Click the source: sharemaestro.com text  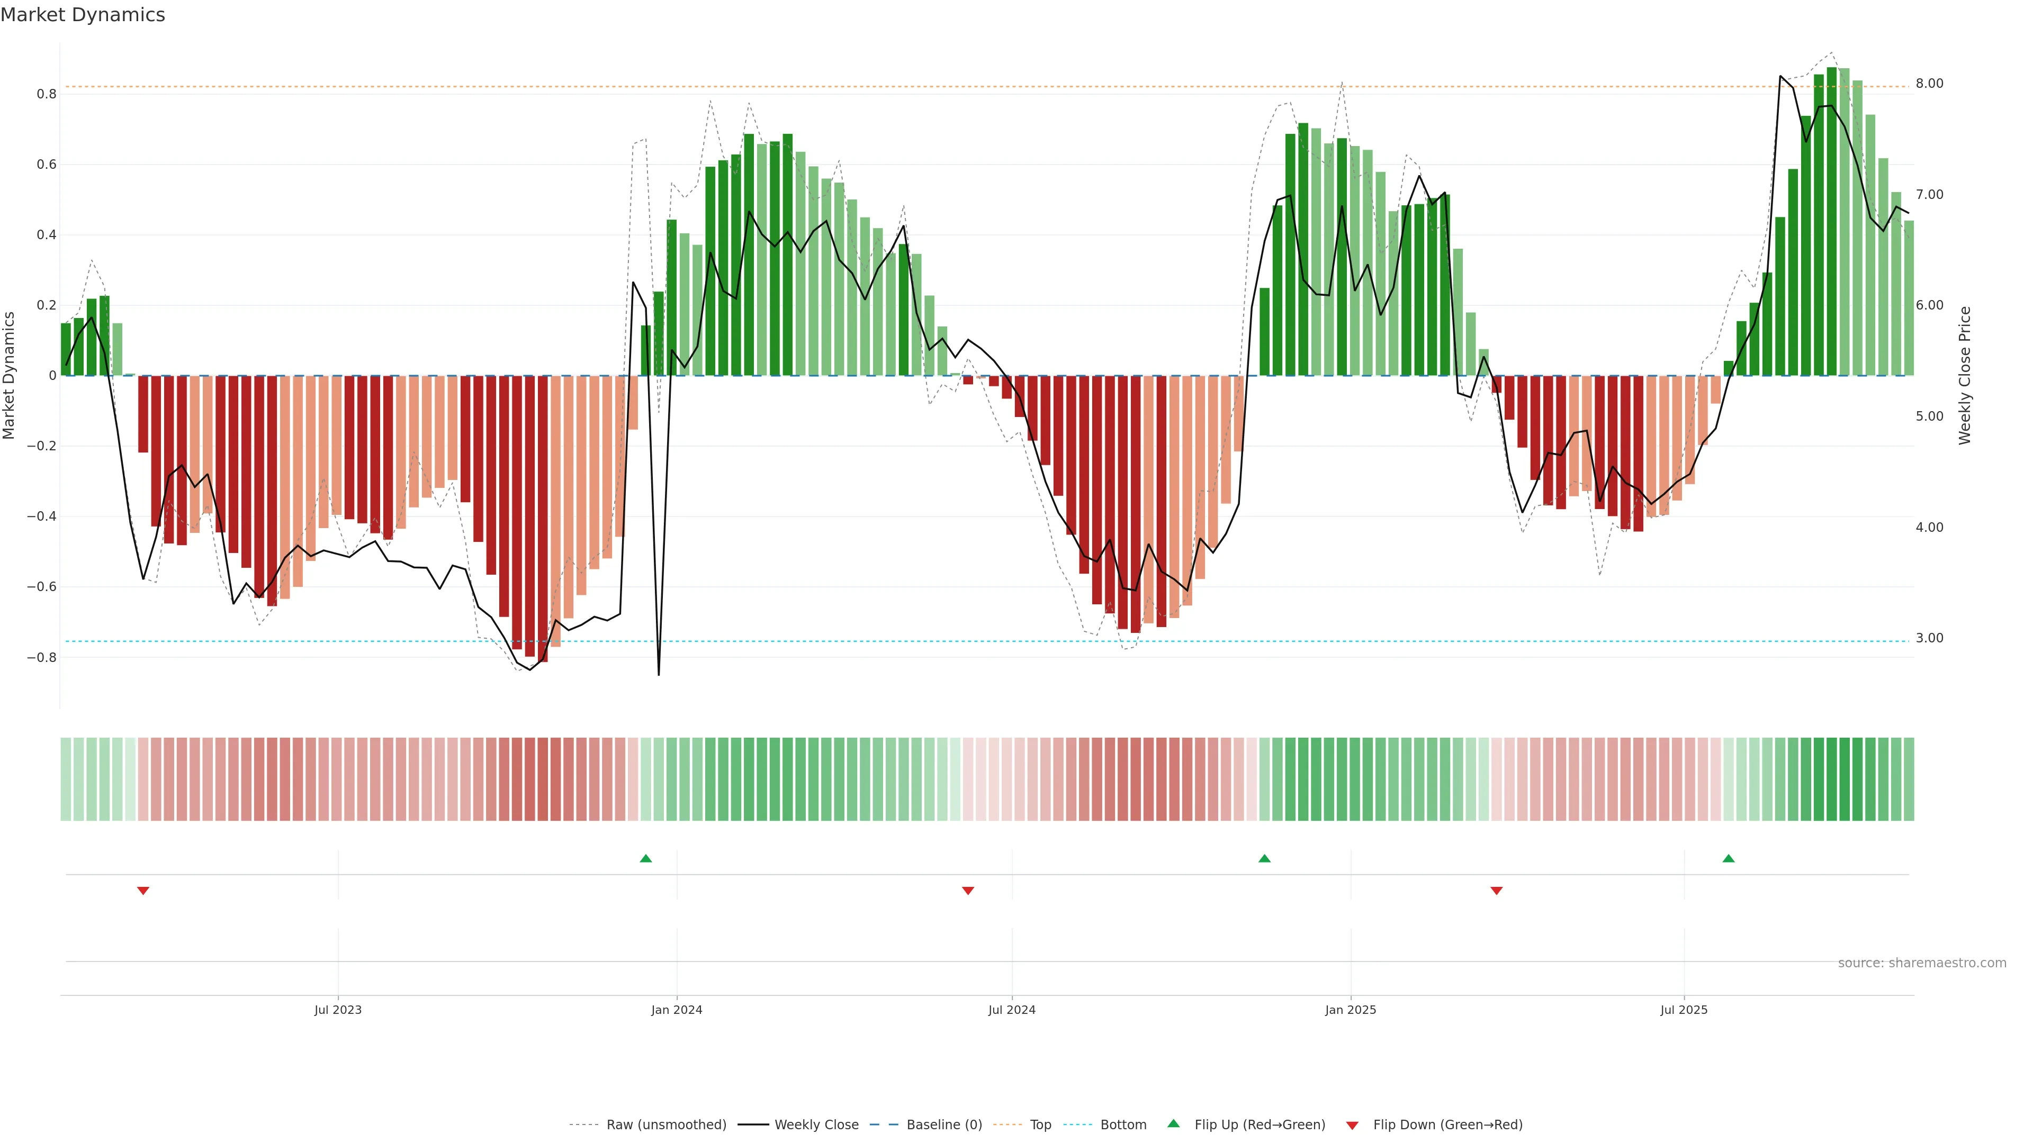click(x=1922, y=963)
